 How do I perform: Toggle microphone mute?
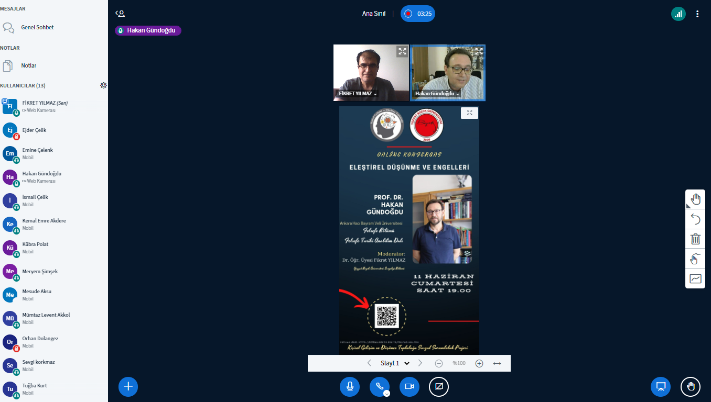click(350, 387)
